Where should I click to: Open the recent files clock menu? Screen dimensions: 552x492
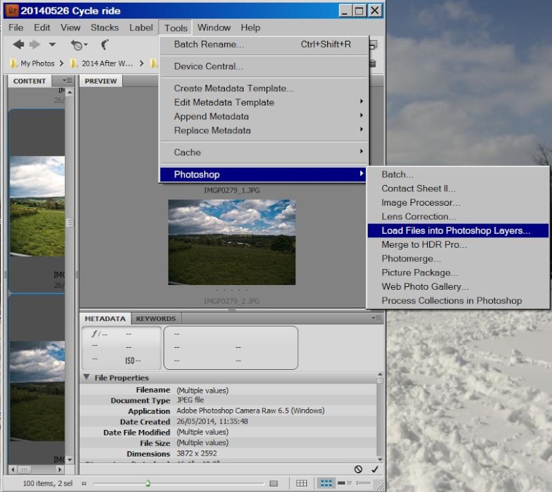79,45
